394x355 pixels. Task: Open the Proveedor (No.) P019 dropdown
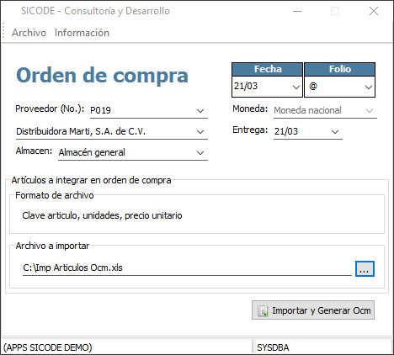(200, 111)
